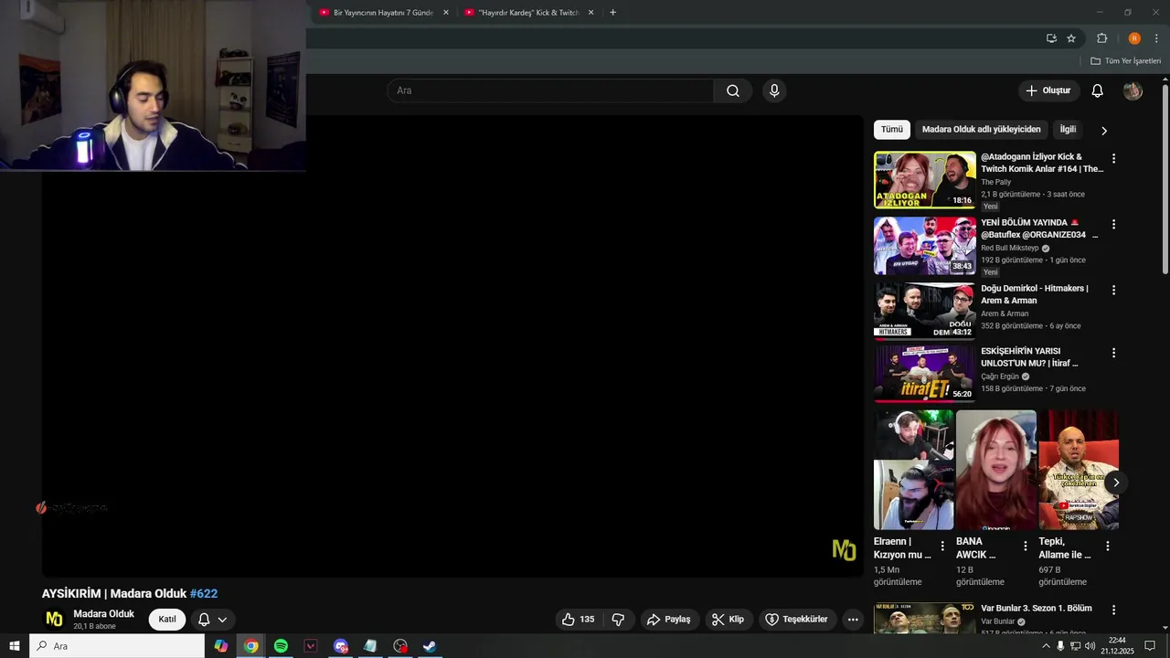The width and height of the screenshot is (1170, 658).
Task: Open the 'Madara Olduk' channel name link
Action: 103,614
